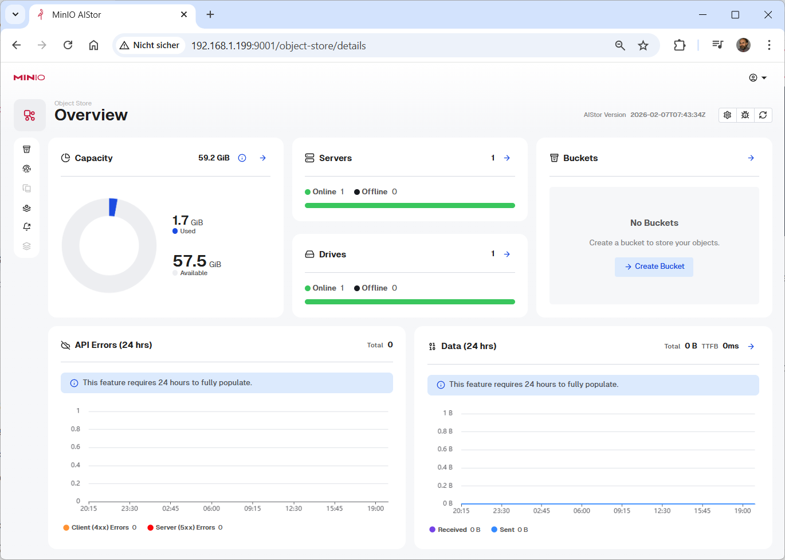Open Buckets card arrow link
Screen dimensions: 785x560
(x=751, y=158)
